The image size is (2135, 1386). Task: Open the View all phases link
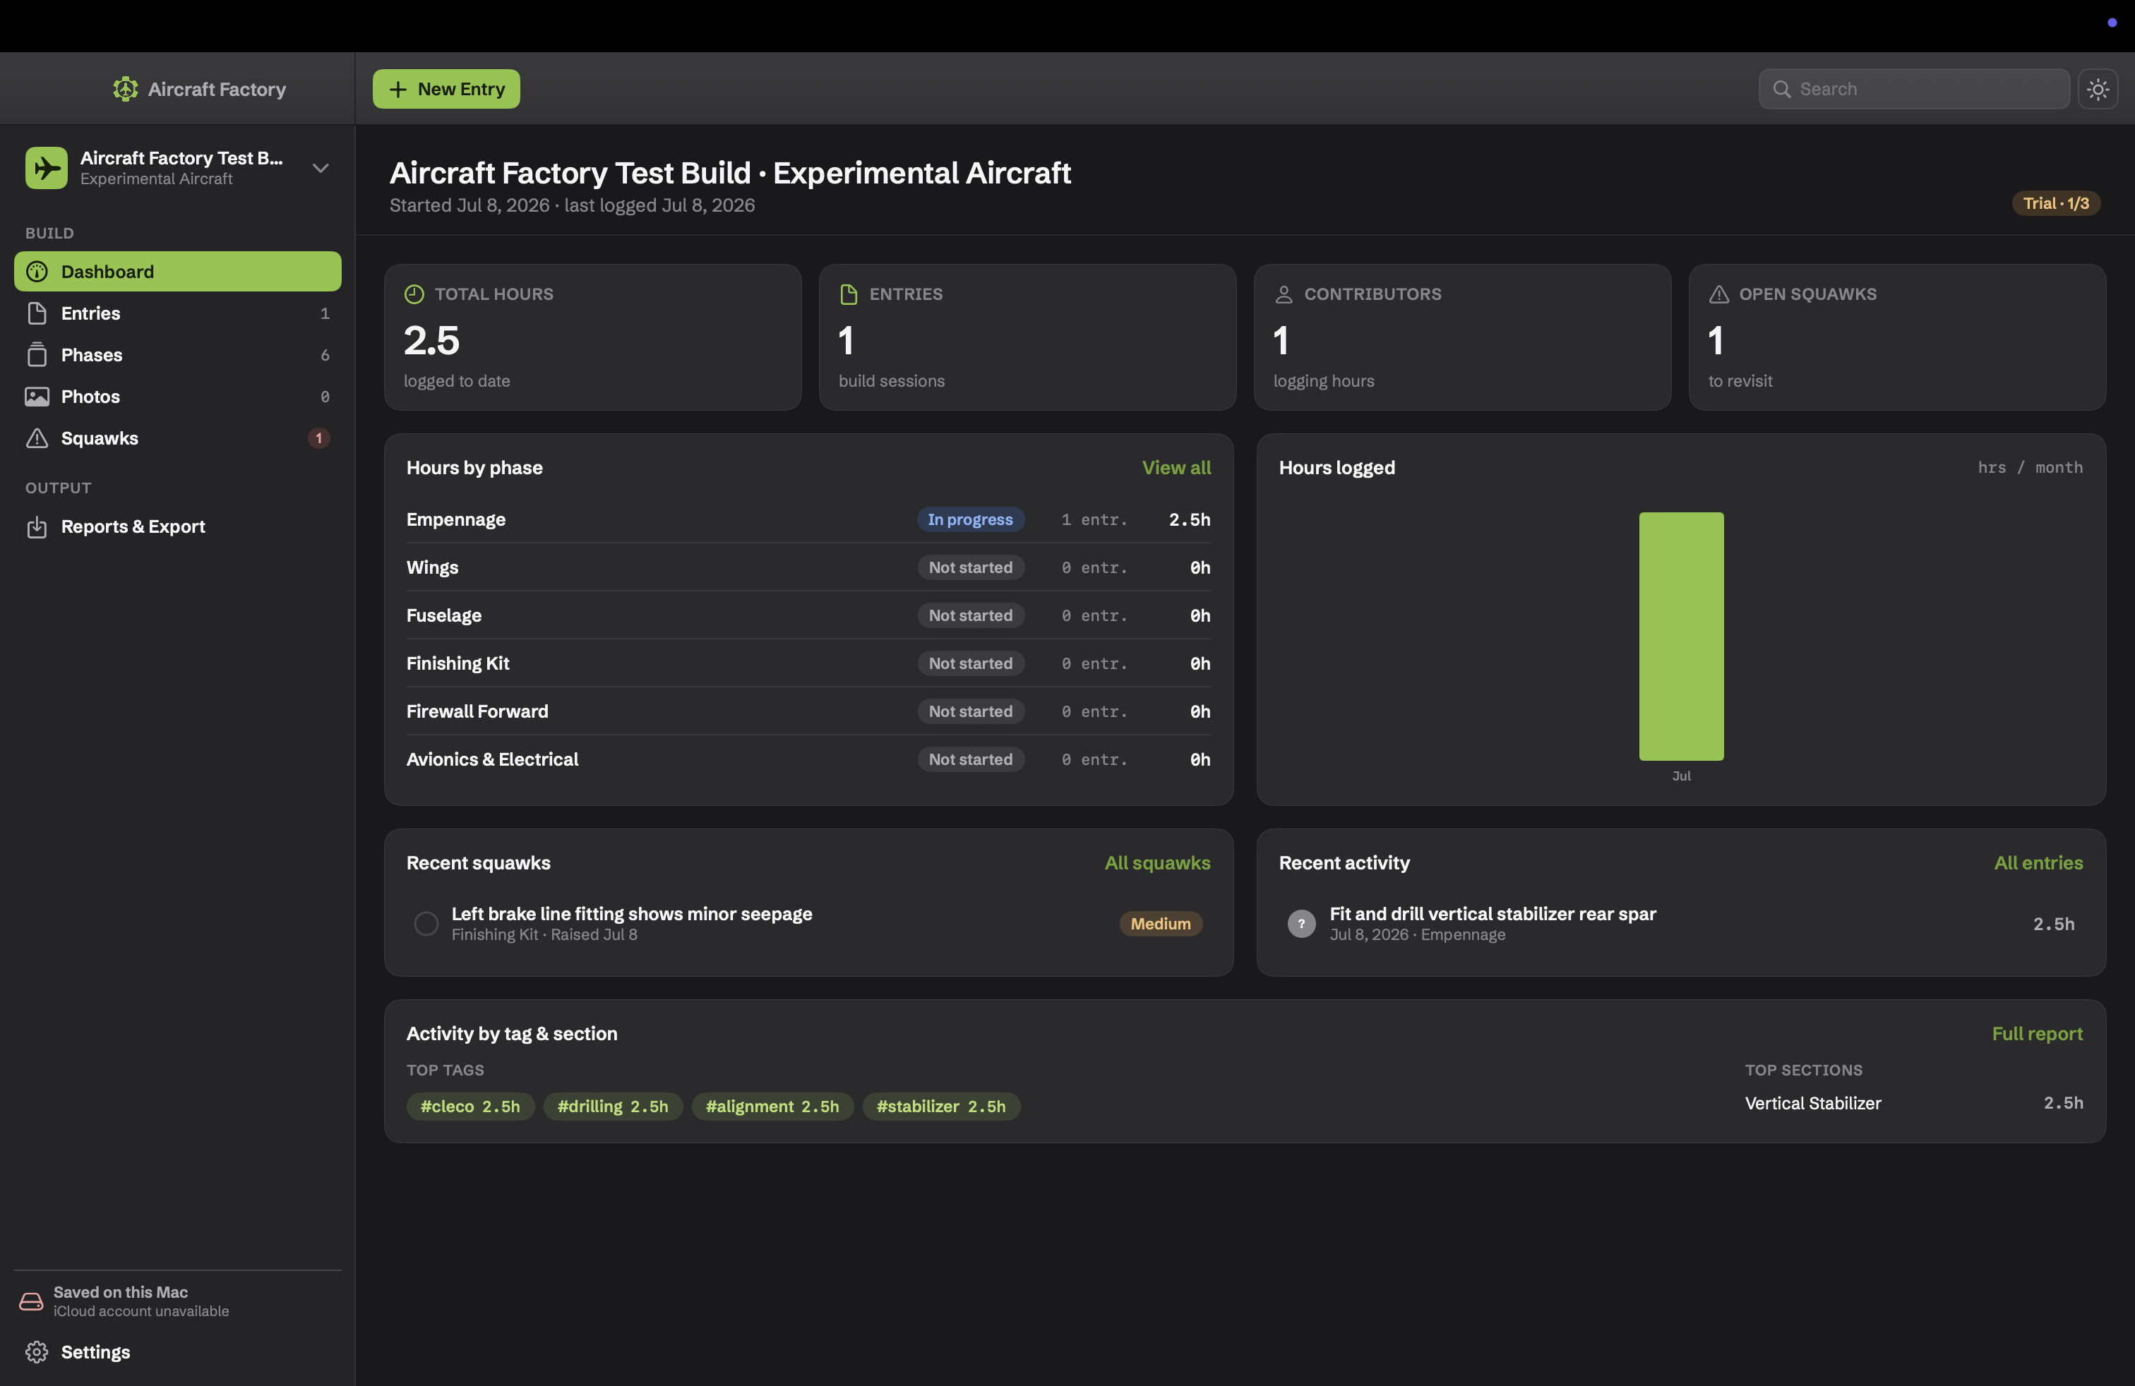[x=1176, y=467]
